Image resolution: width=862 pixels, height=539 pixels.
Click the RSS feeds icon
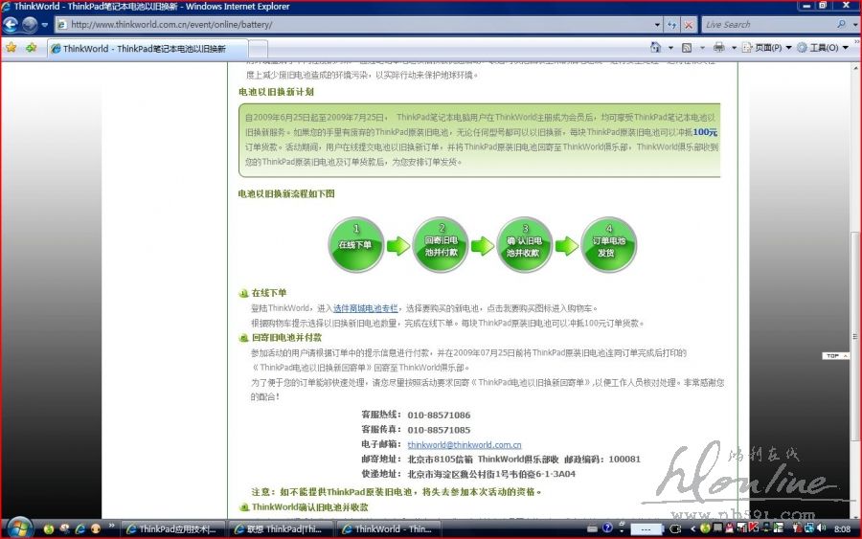click(687, 49)
